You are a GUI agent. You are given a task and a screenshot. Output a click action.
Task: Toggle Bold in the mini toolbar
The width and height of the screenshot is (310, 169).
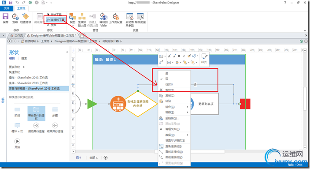(179, 56)
